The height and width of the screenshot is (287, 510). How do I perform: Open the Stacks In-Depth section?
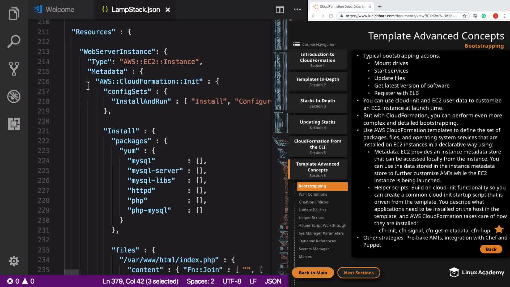(x=317, y=103)
